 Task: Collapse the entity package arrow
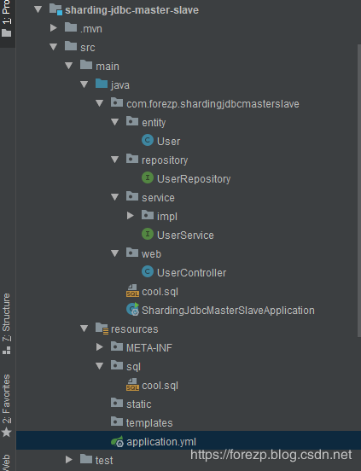(114, 122)
